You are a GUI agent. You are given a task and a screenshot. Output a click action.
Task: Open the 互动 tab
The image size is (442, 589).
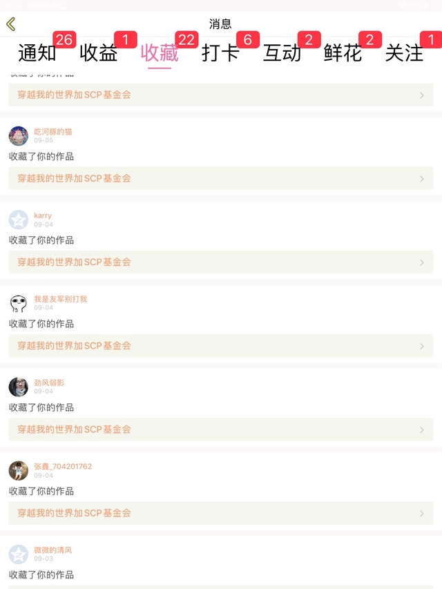pos(282,52)
